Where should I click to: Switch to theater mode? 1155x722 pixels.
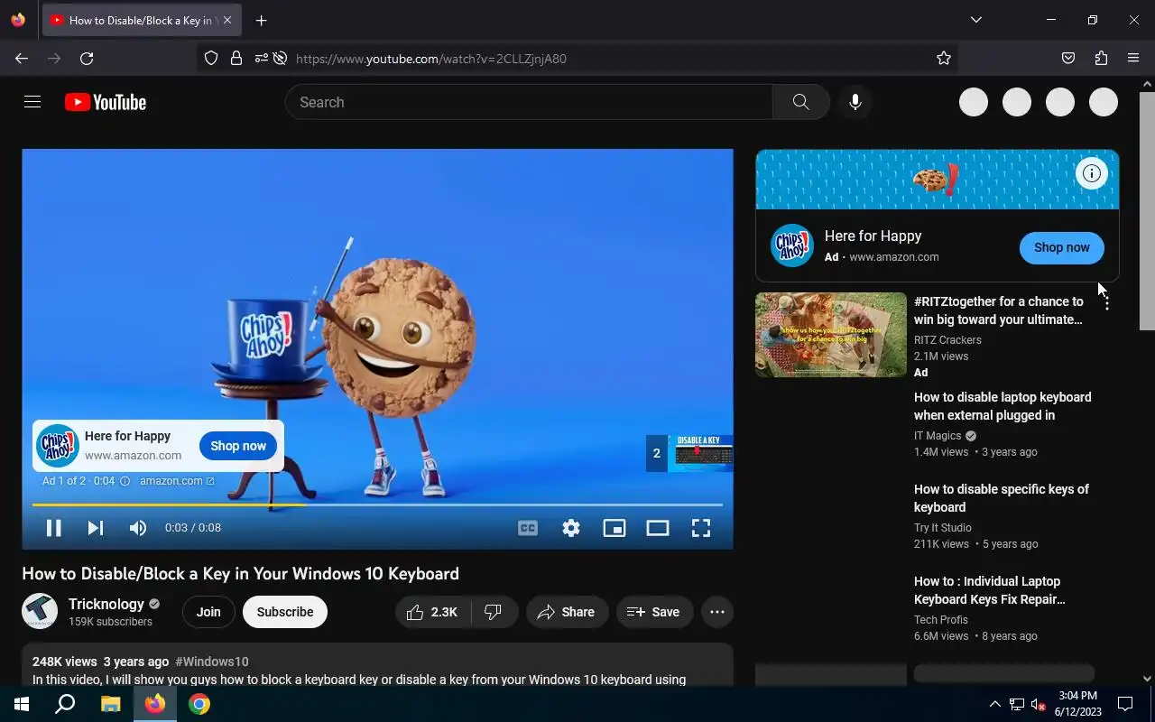(658, 528)
